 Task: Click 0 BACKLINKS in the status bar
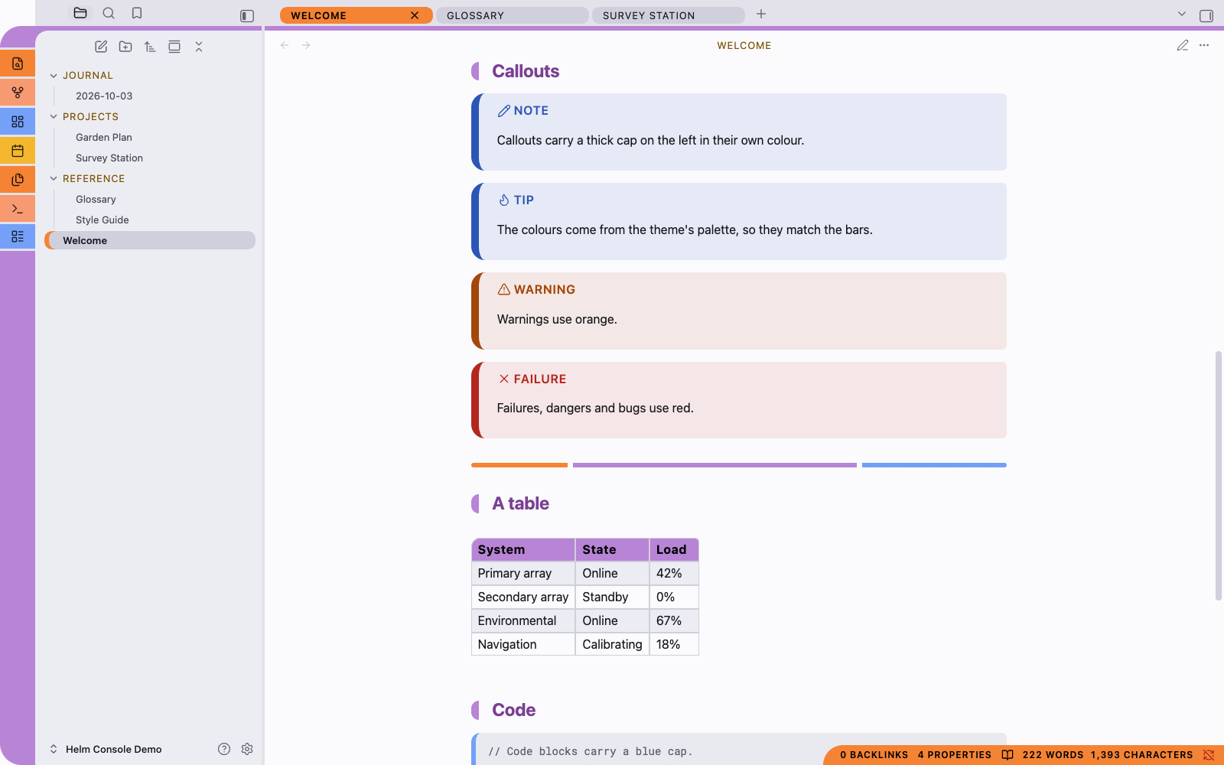[874, 755]
